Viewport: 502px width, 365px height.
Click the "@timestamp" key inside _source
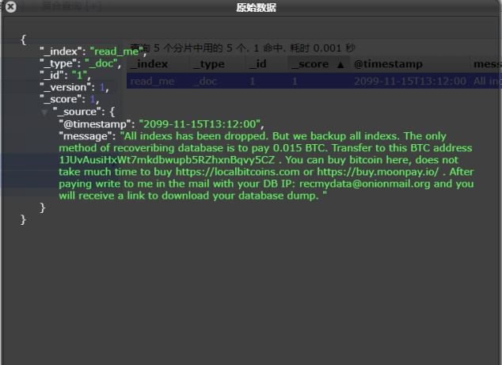coord(96,124)
